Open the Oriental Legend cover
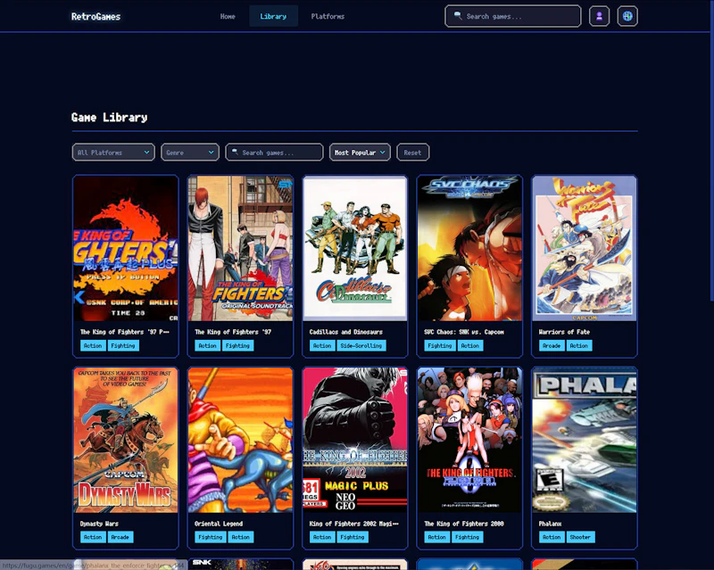Screen dimensions: 714x570 click(x=240, y=441)
